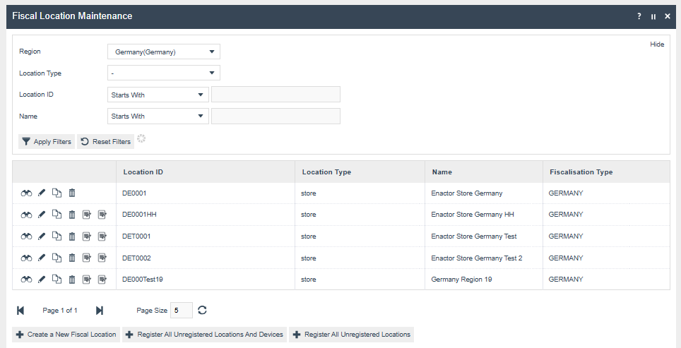Image resolution: width=681 pixels, height=348 pixels.
Task: Copy the DET0001 location row
Action: tap(57, 236)
